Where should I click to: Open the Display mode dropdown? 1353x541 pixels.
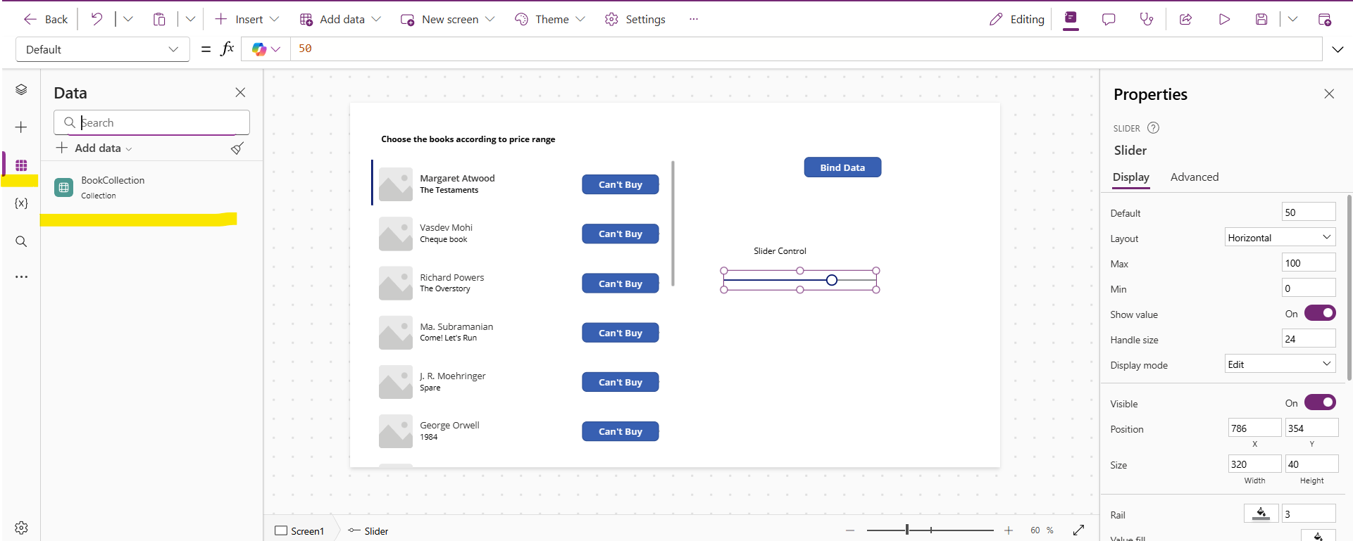click(x=1280, y=364)
